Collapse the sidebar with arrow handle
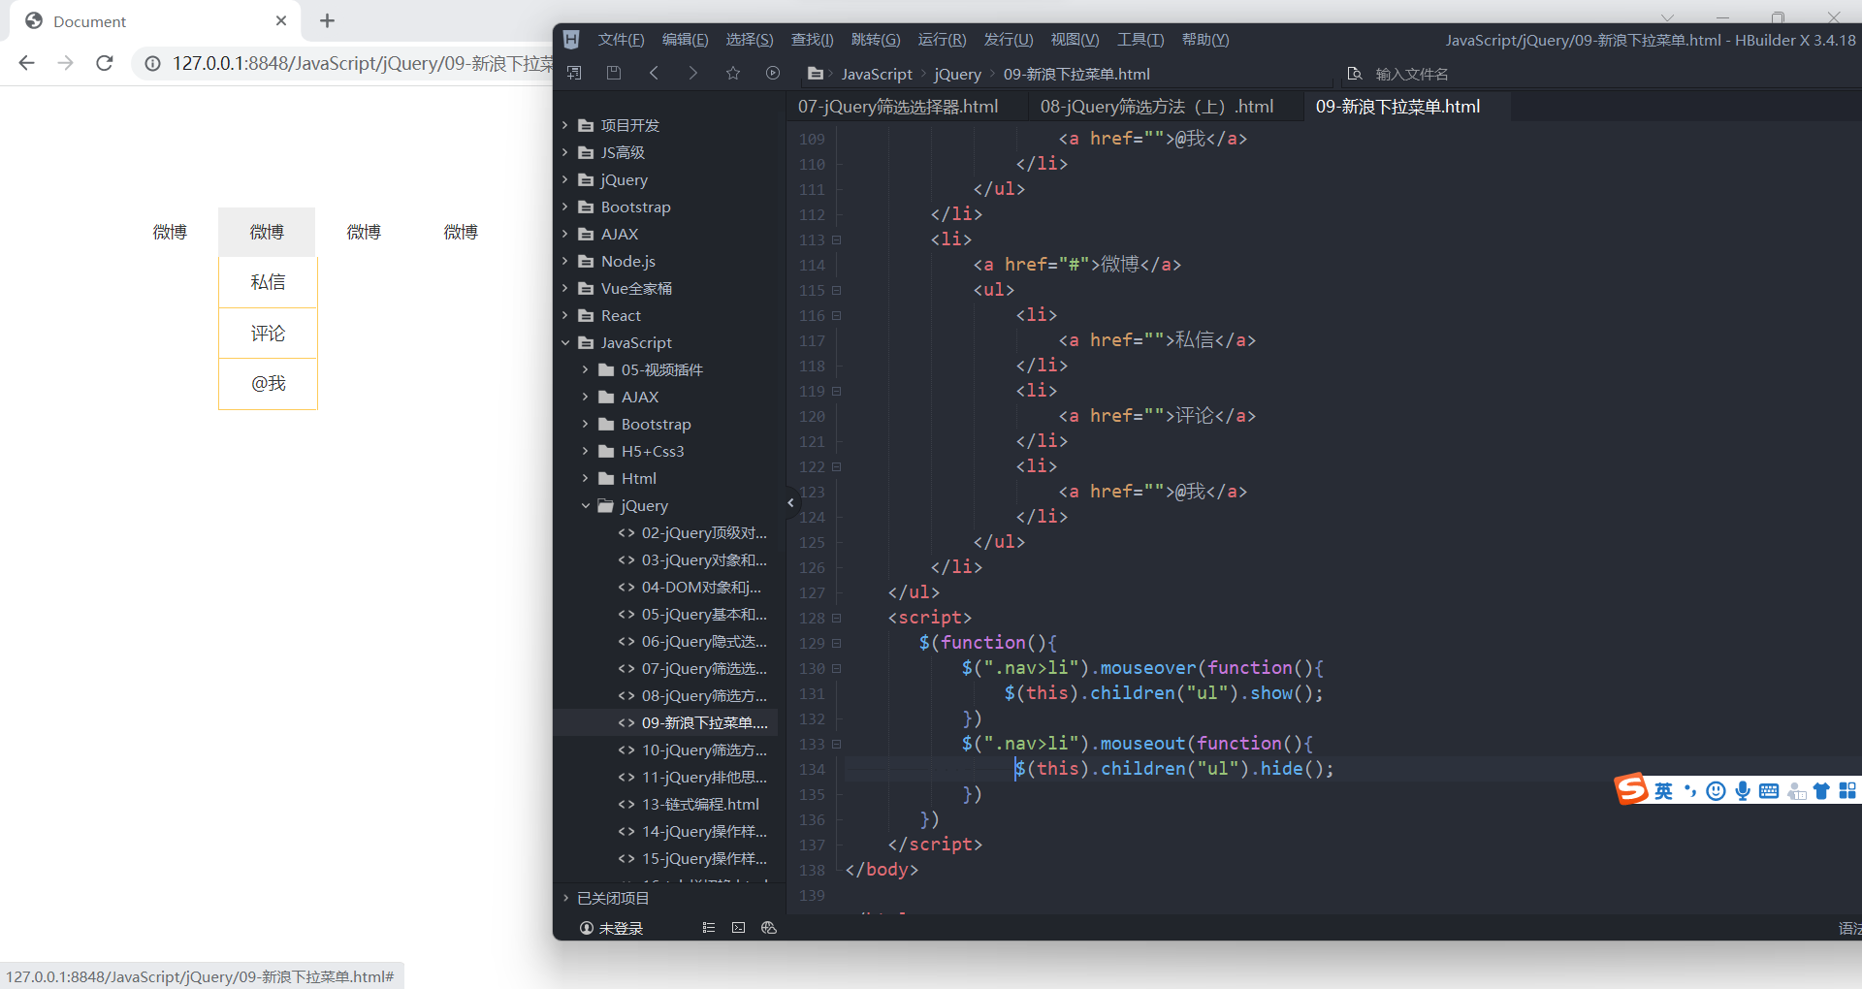The height and width of the screenshot is (989, 1862). coord(790,502)
